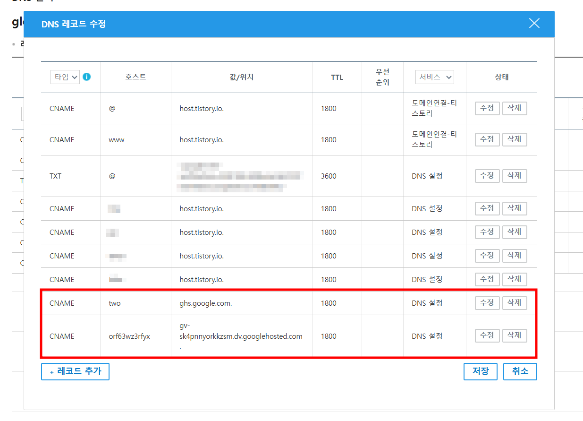This screenshot has width=583, height=421.
Task: Cancel editing with the 취소 button
Action: pyautogui.click(x=520, y=371)
